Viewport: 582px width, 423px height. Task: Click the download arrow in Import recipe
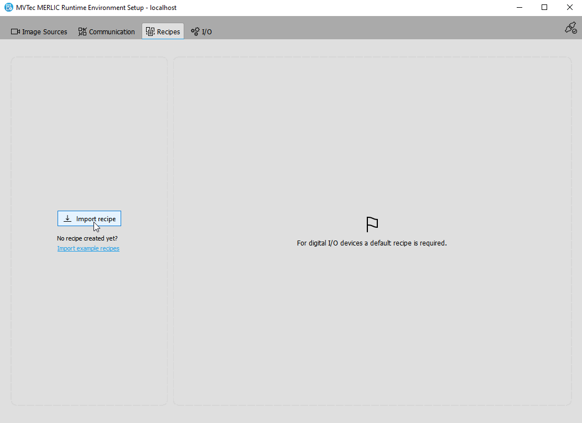(67, 219)
